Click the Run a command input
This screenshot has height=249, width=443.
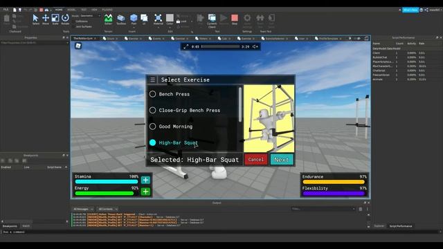click(220, 232)
